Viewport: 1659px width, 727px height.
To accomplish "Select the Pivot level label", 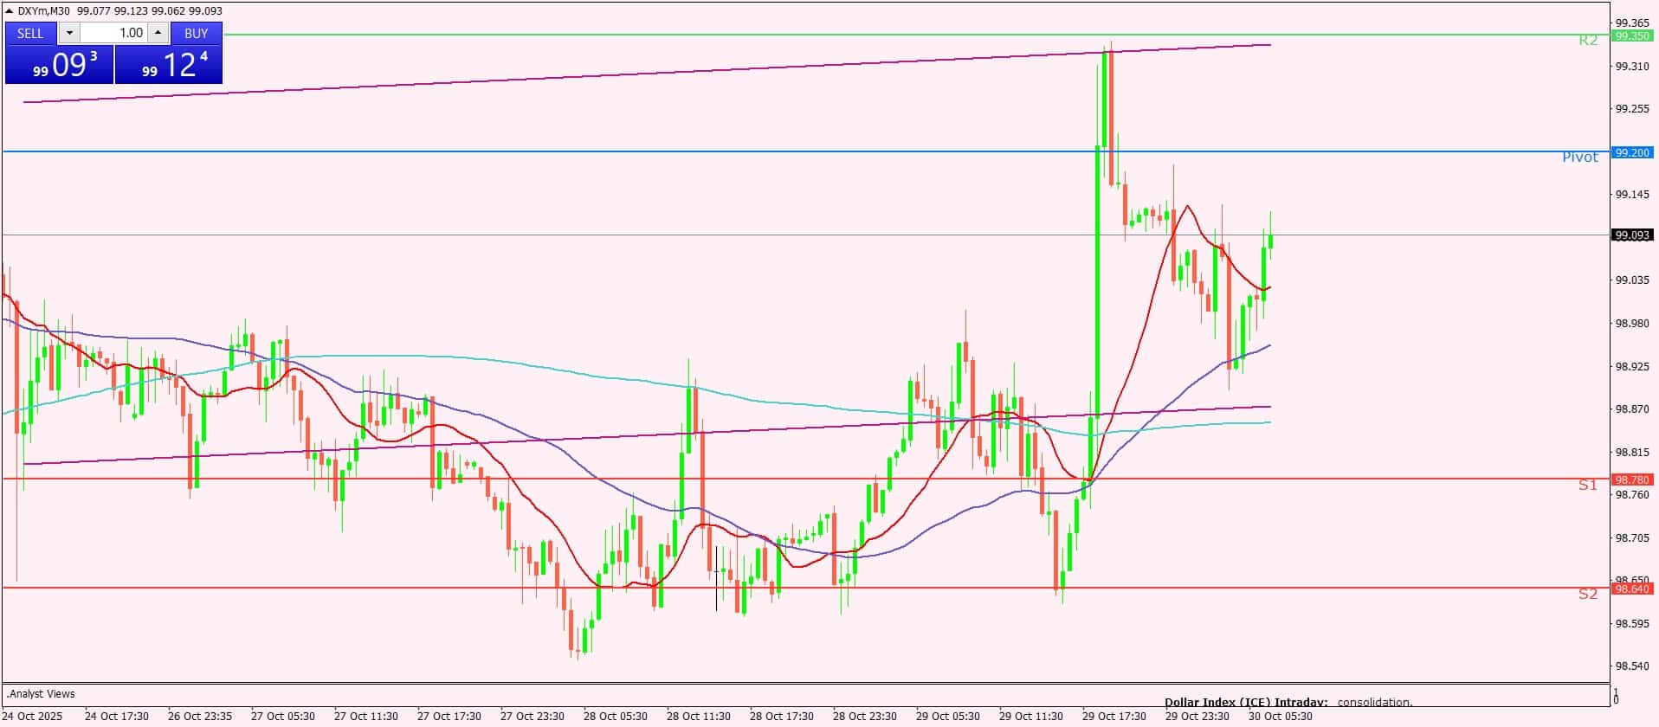I will pos(1580,157).
